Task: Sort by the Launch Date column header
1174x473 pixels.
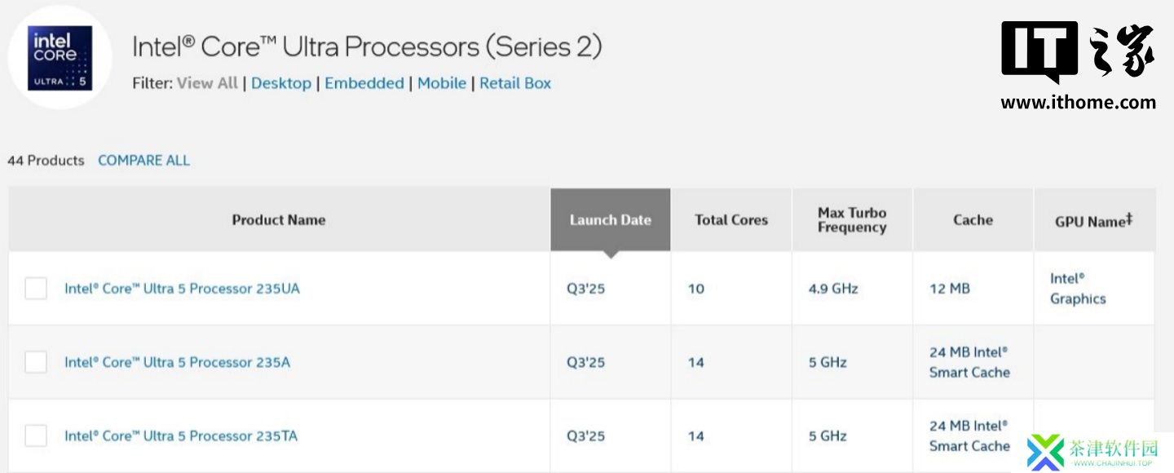Action: coord(610,220)
